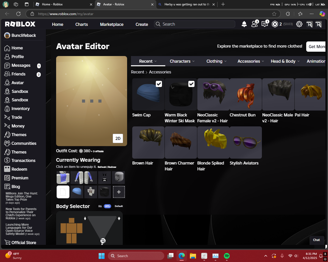Click the Bunclifeback username link
This screenshot has width=328, height=262.
(24, 36)
